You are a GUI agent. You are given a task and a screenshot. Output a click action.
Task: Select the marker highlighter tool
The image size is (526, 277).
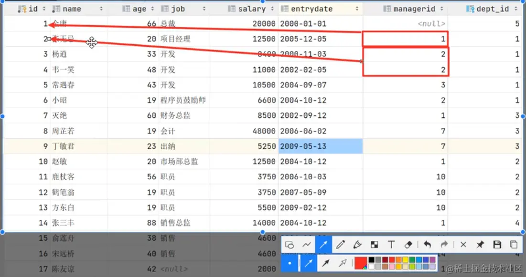pyautogui.click(x=357, y=245)
